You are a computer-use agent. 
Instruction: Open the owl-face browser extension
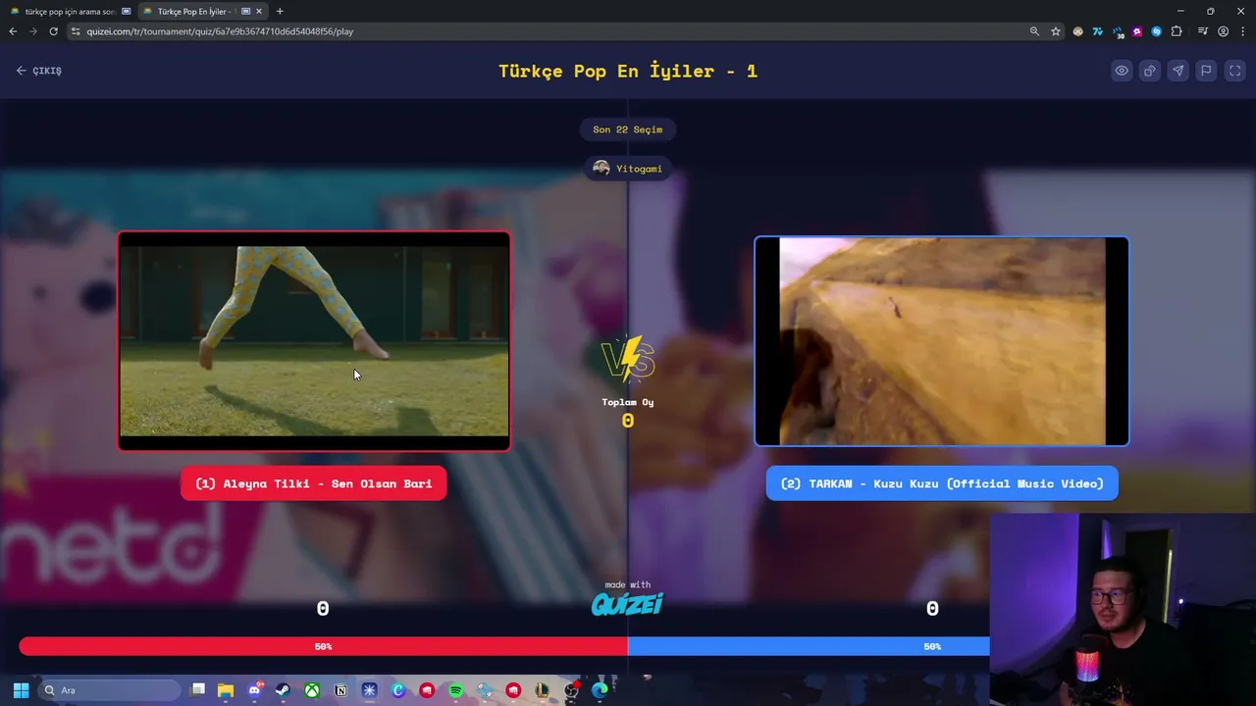(x=1078, y=31)
